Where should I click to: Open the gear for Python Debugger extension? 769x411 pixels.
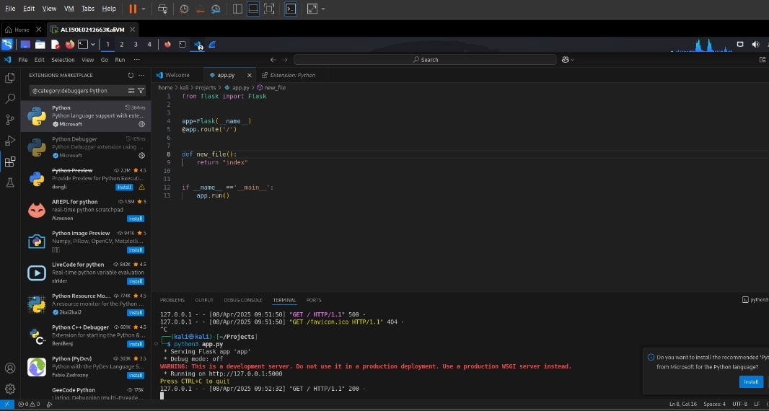click(141, 156)
